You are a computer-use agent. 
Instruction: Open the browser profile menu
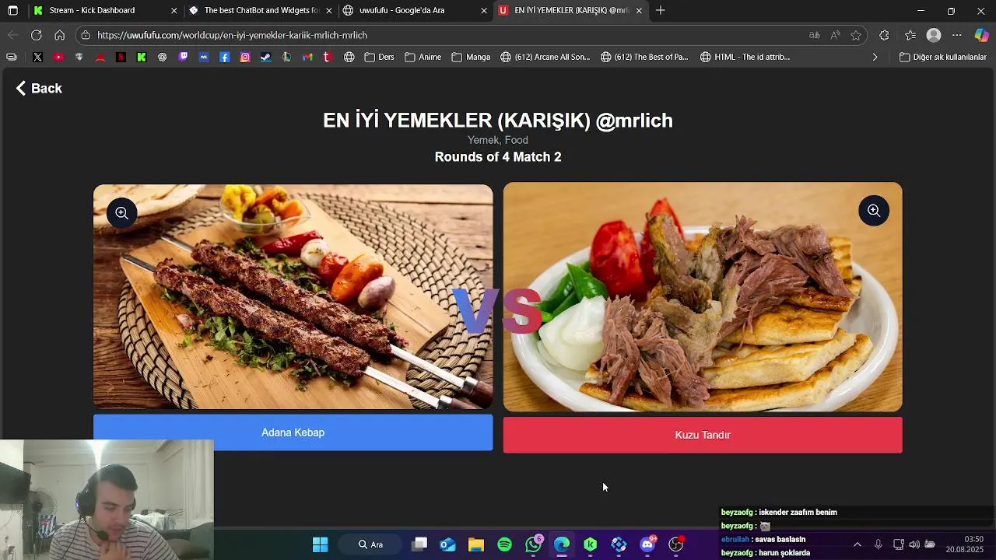coord(934,35)
